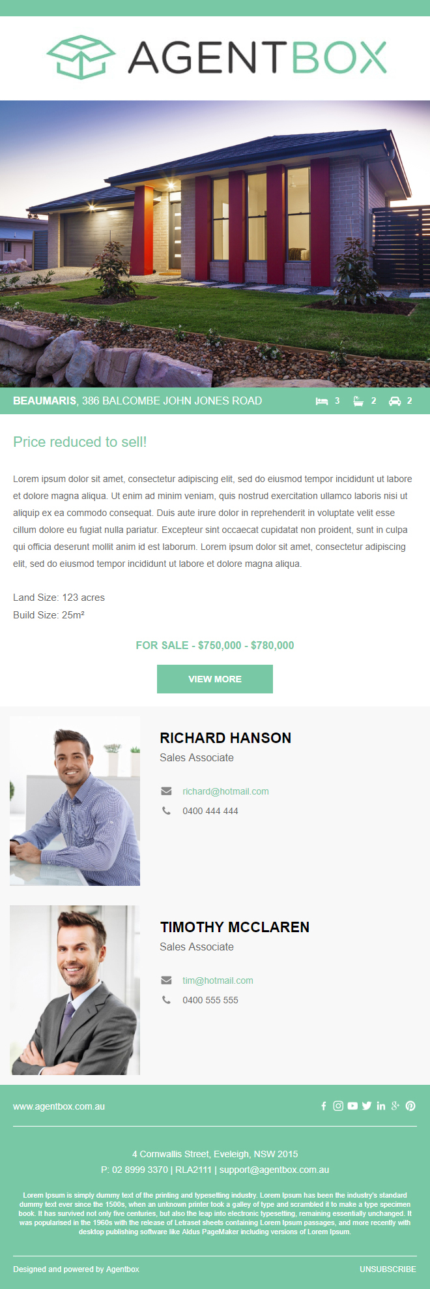Image resolution: width=430 pixels, height=1289 pixels.
Task: Open the LinkedIn social icon
Action: click(x=381, y=1106)
